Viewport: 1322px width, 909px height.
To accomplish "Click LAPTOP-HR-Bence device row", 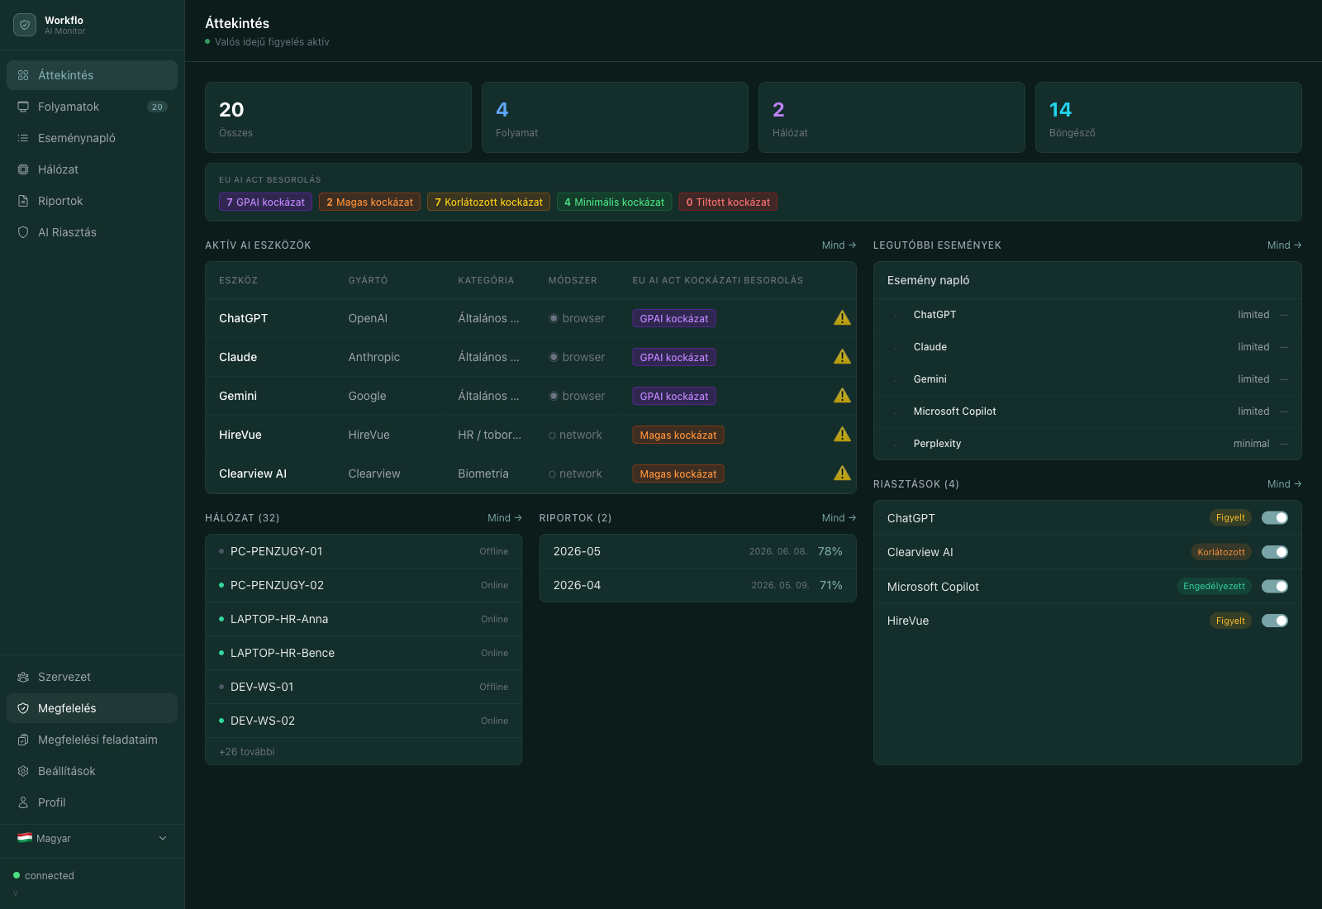I will tap(364, 653).
